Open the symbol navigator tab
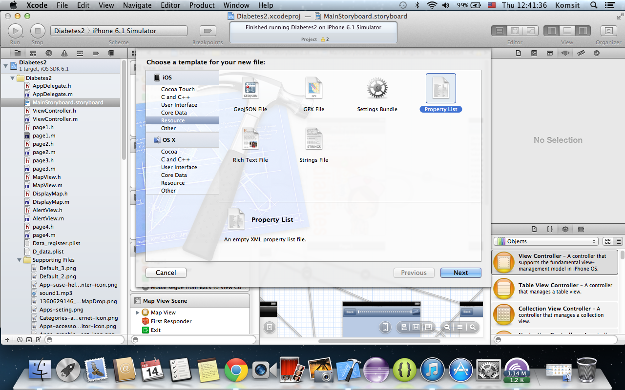625x390 pixels. pos(34,53)
